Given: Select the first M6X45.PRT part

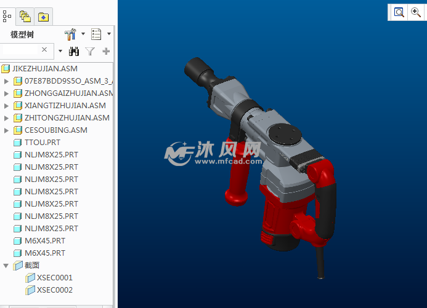Looking at the screenshot, I should (x=44, y=240).
